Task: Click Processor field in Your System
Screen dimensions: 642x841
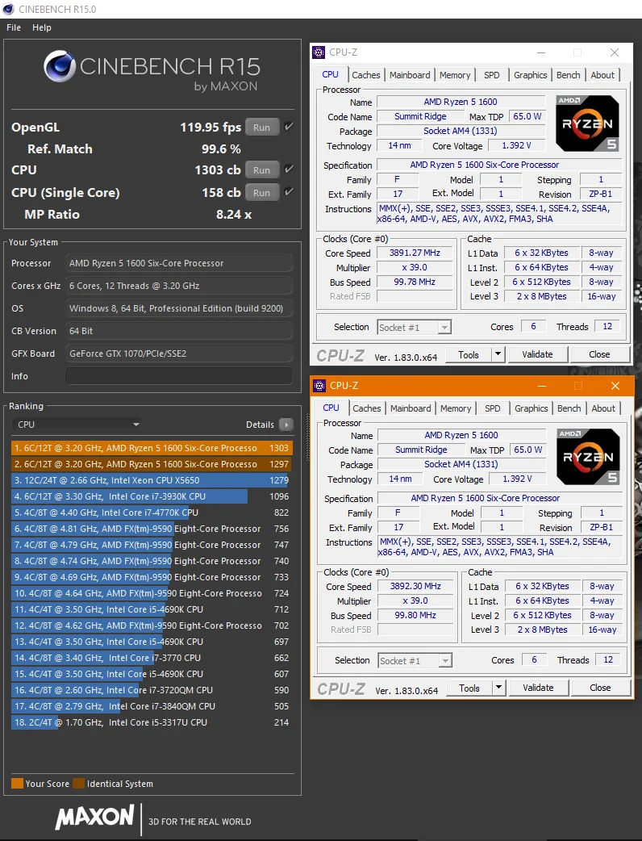Action: (179, 263)
